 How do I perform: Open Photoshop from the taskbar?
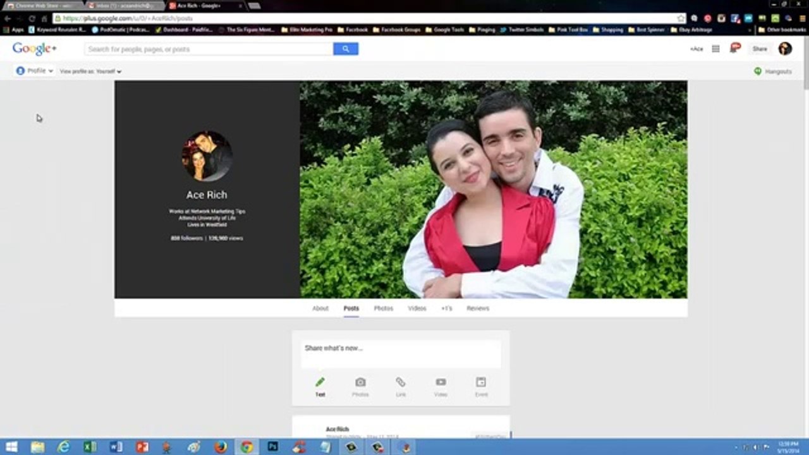272,447
